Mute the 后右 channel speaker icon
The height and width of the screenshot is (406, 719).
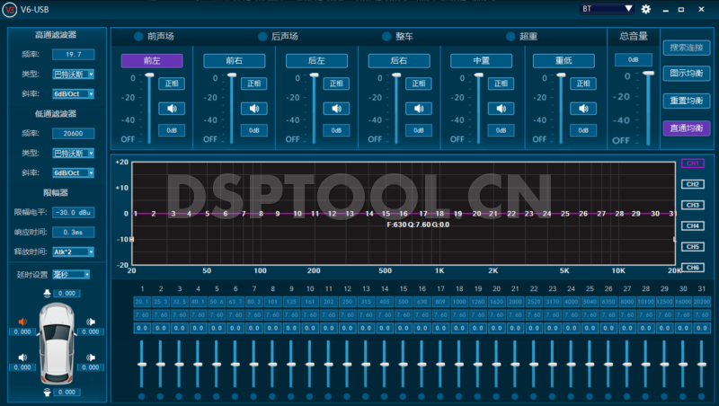tap(419, 109)
